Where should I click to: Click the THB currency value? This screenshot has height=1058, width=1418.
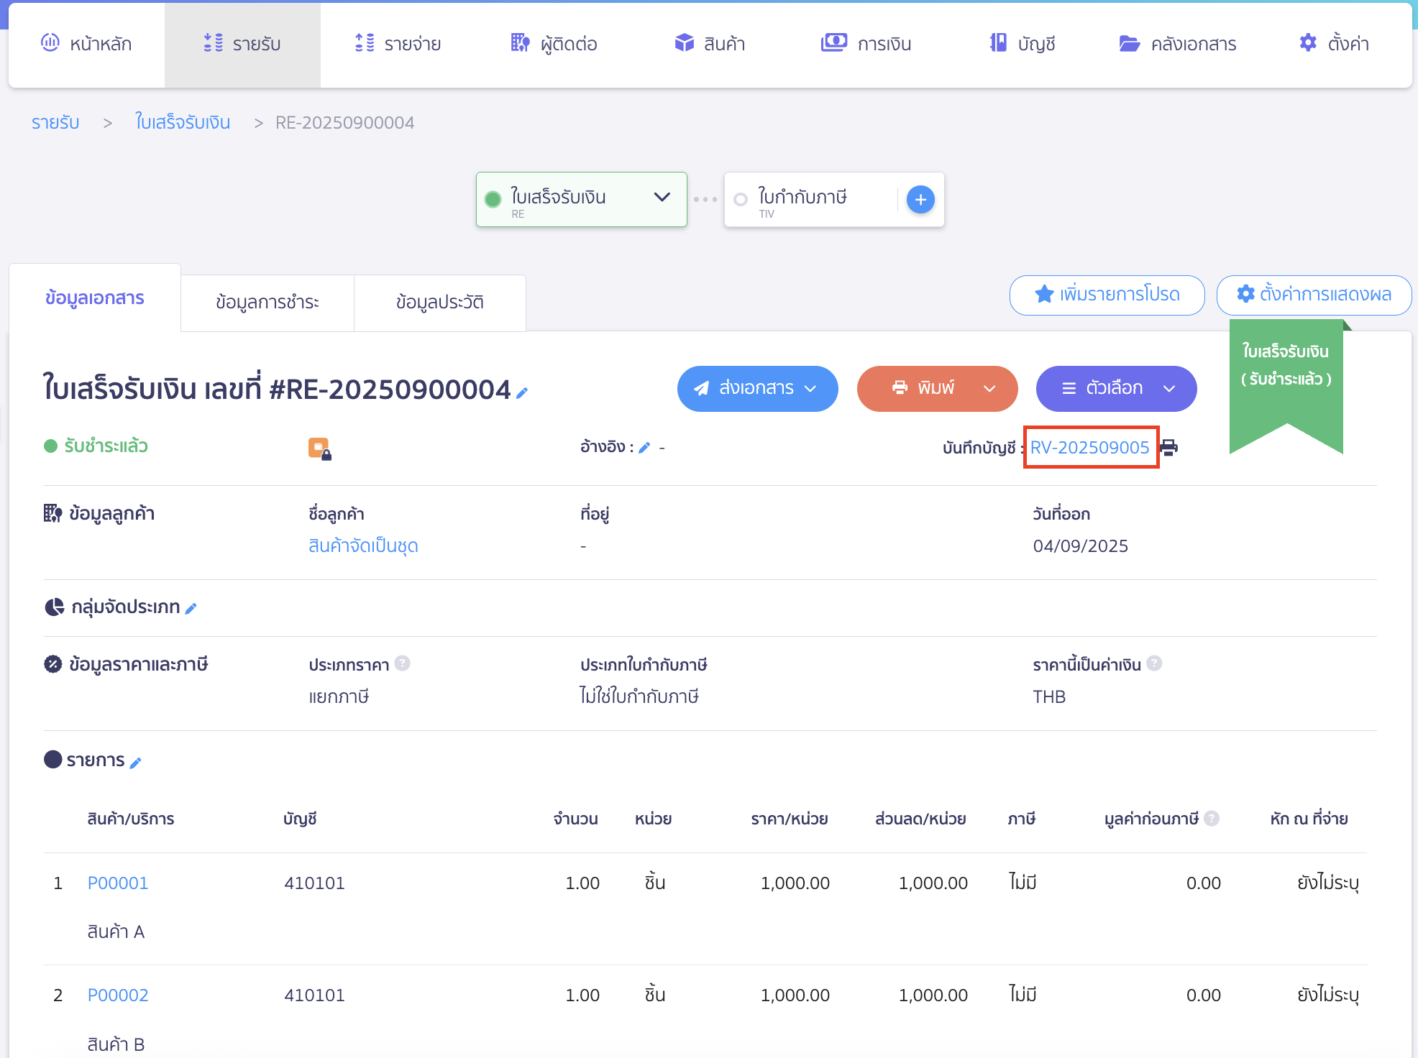click(x=1049, y=697)
